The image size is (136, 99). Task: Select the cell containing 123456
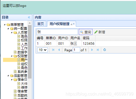pyautogui.click(x=88, y=44)
